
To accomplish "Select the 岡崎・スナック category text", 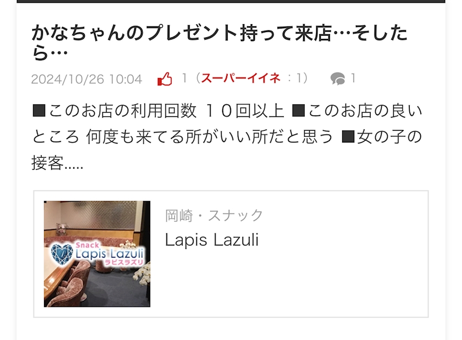I will click(214, 215).
